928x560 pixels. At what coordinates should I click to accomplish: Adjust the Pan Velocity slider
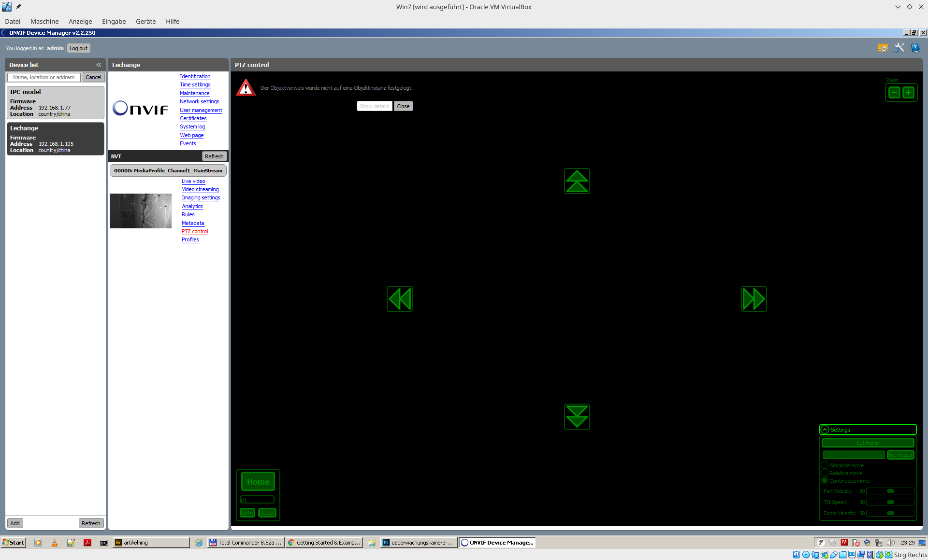pyautogui.click(x=890, y=491)
